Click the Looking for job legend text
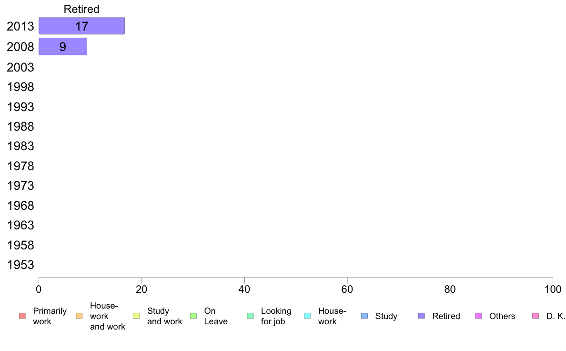 276,316
